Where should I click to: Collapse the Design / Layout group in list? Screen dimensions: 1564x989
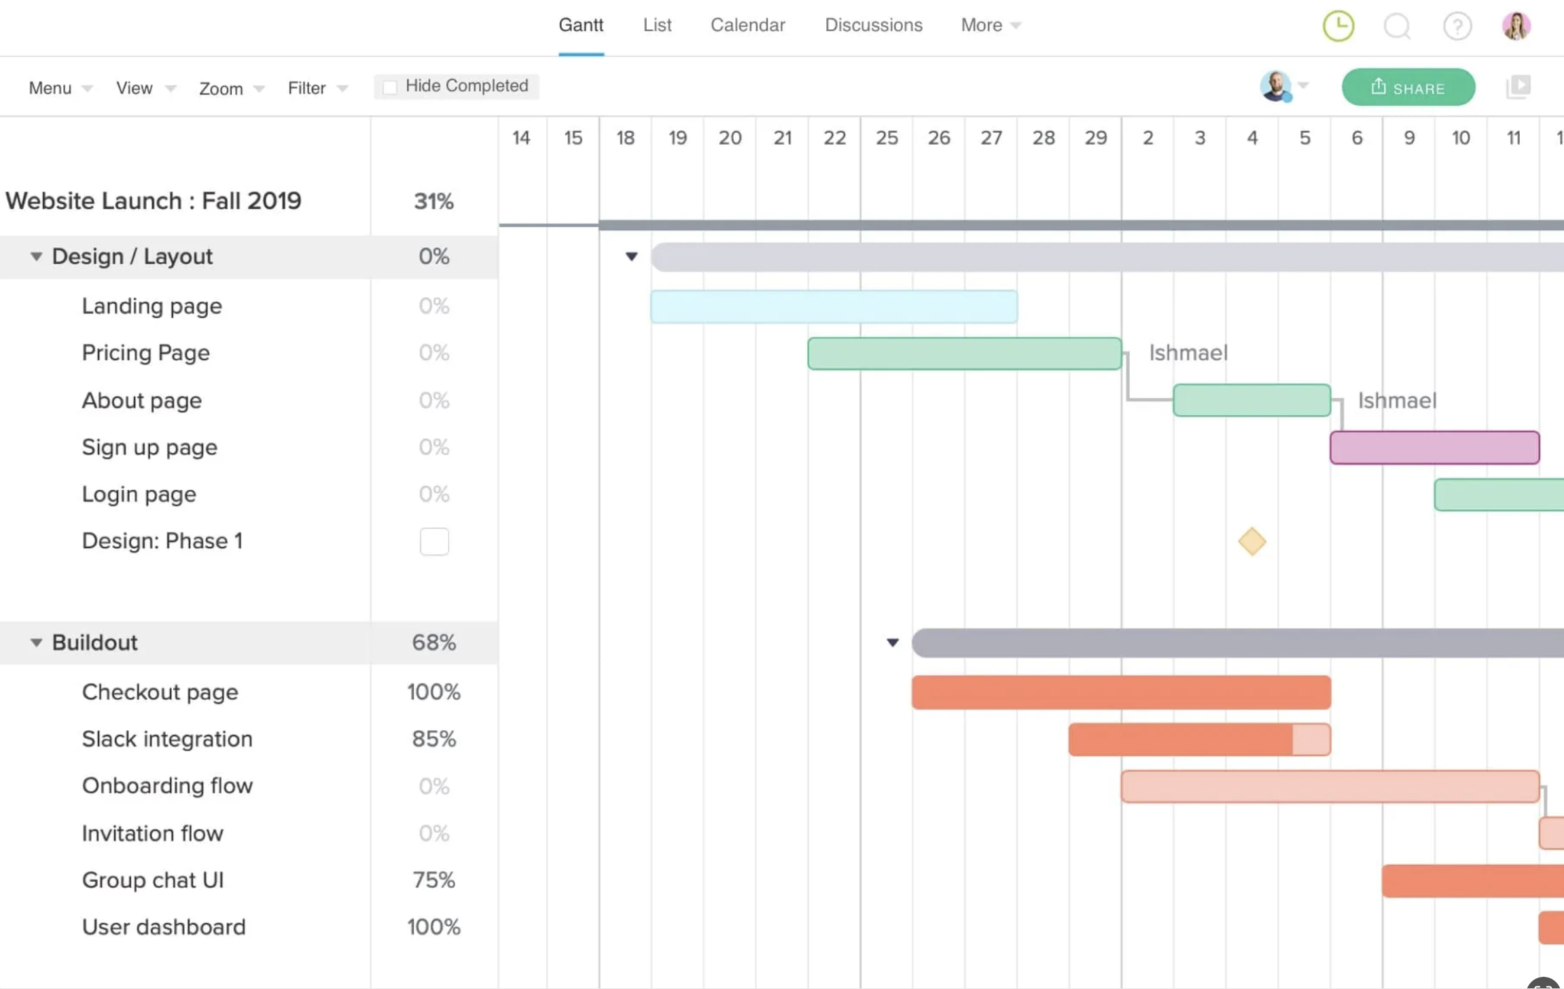(x=36, y=256)
